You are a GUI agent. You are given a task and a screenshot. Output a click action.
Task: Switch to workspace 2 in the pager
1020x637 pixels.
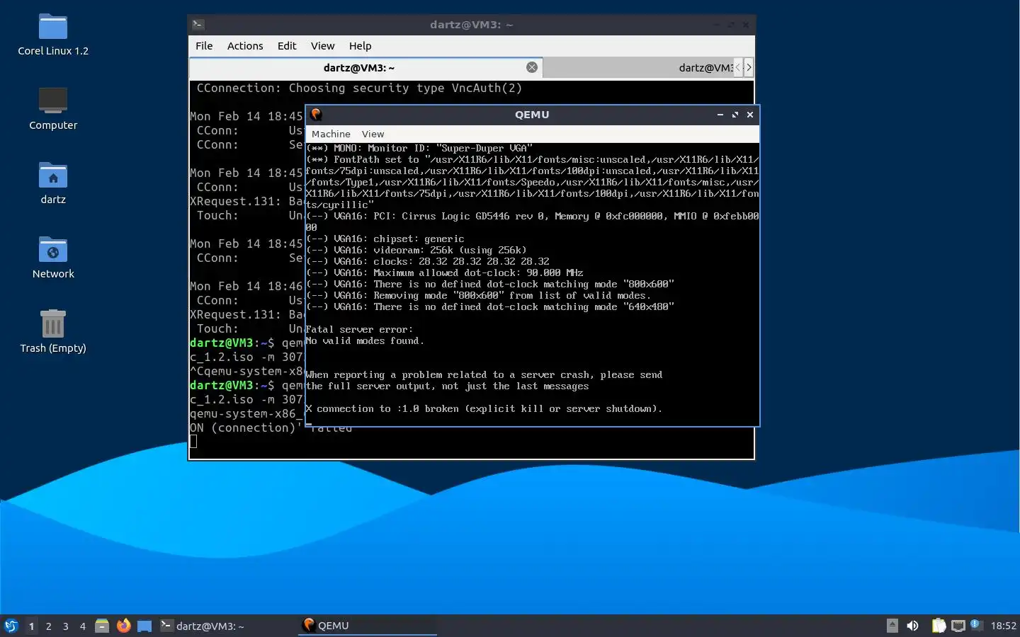point(48,626)
